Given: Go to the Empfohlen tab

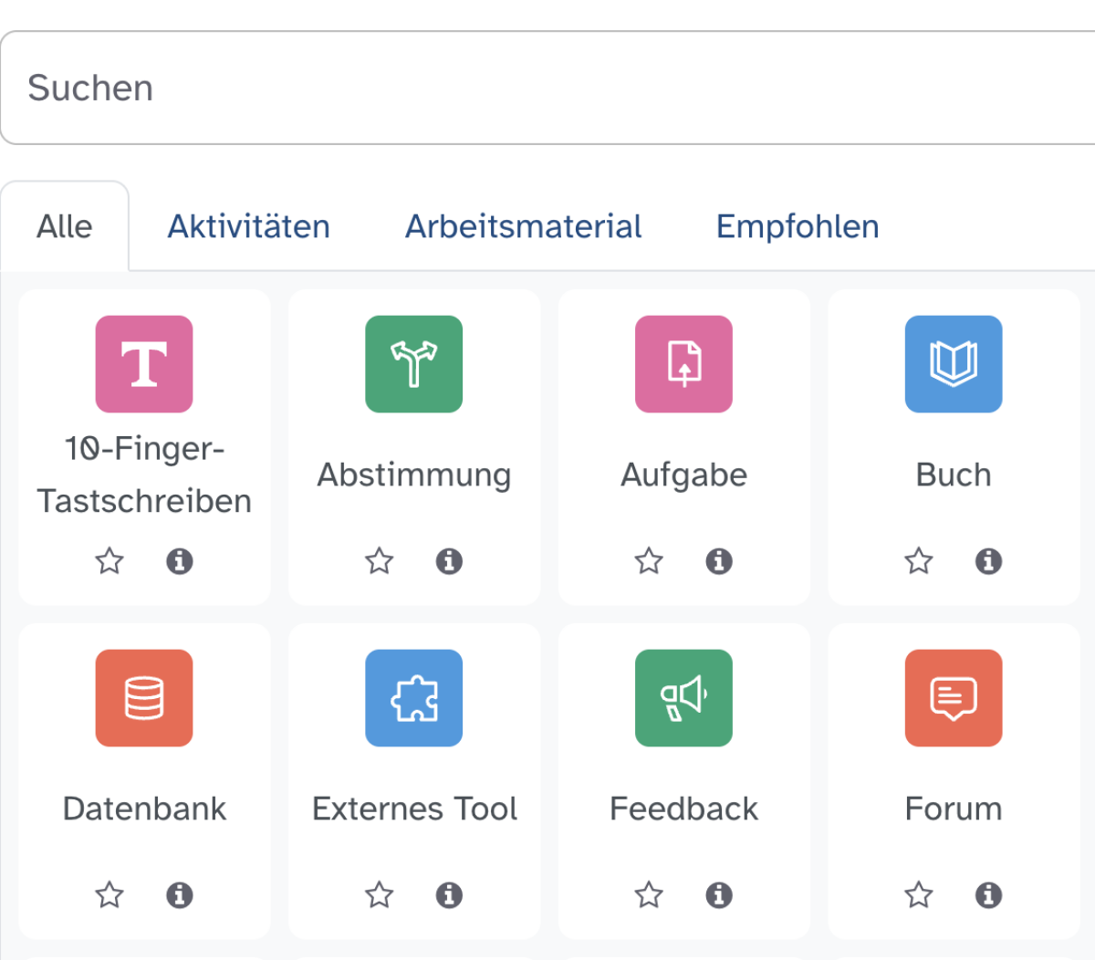Looking at the screenshot, I should (x=797, y=226).
